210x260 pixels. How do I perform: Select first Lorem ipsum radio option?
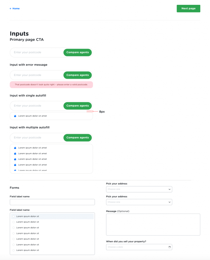[x=13, y=216]
